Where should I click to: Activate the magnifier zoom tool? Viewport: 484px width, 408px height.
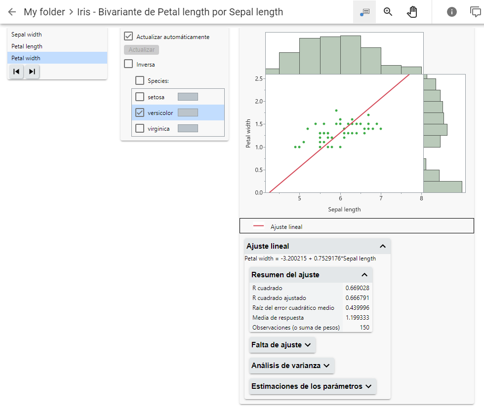click(x=388, y=12)
